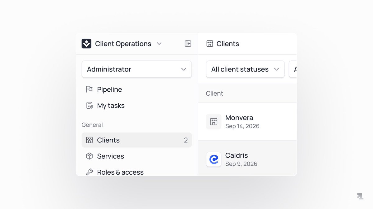This screenshot has height=209, width=373.
Task: Click the Services box icon
Action: tap(90, 156)
